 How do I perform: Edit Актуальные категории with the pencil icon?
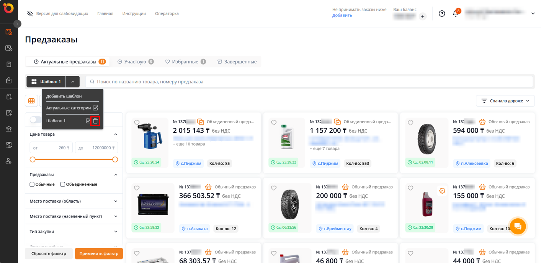click(95, 108)
